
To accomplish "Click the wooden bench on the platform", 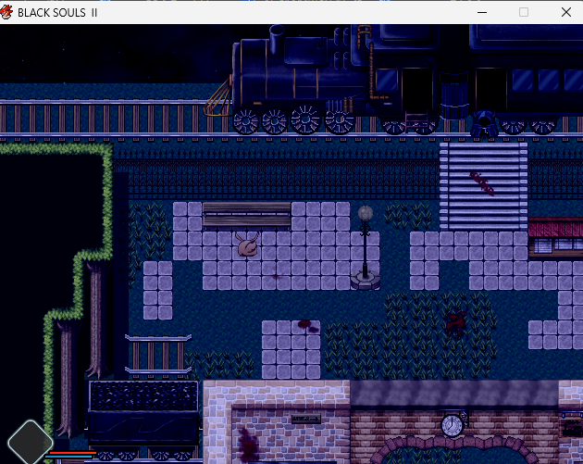I will tap(247, 215).
